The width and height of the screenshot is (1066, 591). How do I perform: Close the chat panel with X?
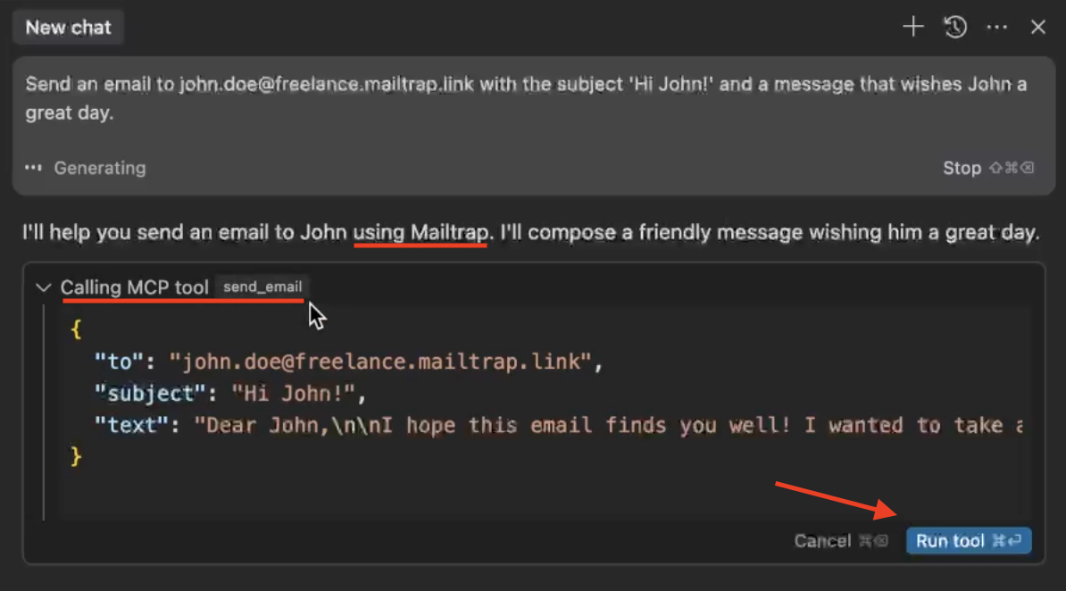pyautogui.click(x=1037, y=28)
